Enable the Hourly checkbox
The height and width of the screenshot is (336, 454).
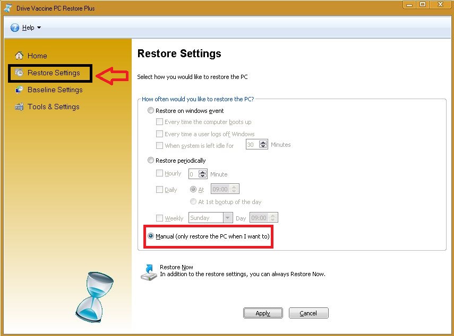[159, 173]
